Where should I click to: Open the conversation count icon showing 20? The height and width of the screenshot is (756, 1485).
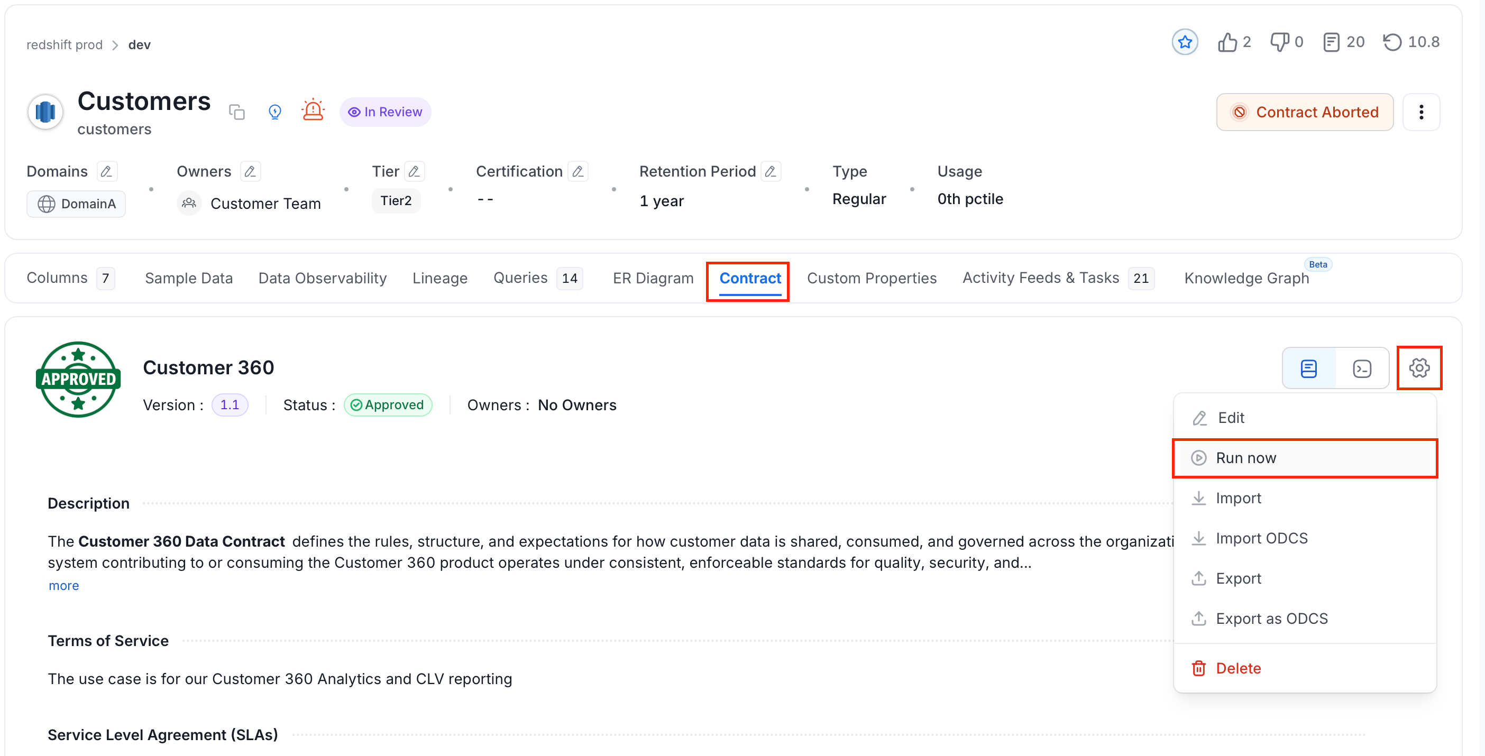(x=1331, y=42)
